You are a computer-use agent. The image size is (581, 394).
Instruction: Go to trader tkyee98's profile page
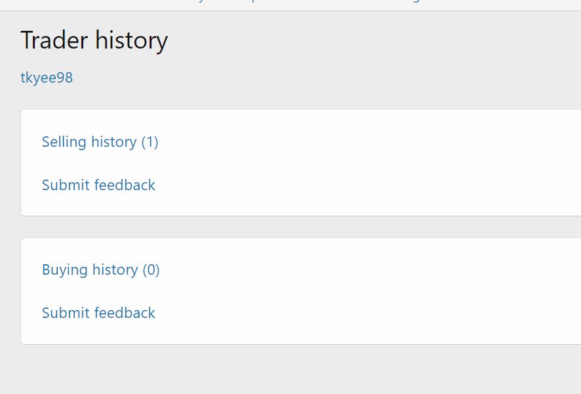pos(47,78)
